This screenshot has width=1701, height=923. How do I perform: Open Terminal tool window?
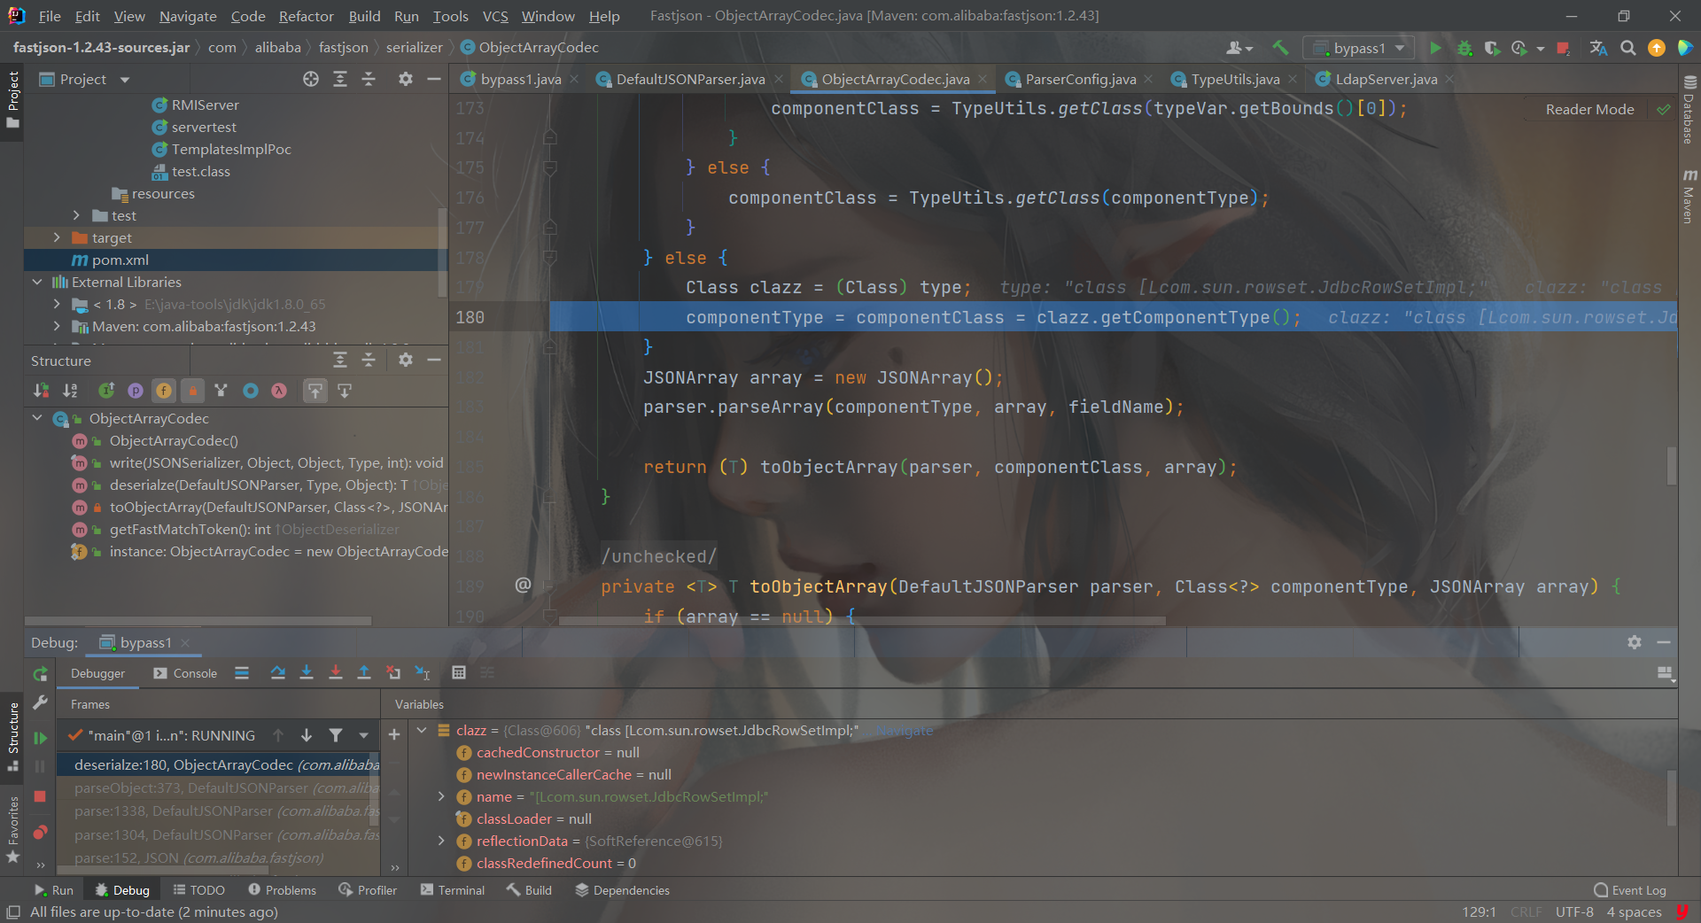[x=453, y=890]
